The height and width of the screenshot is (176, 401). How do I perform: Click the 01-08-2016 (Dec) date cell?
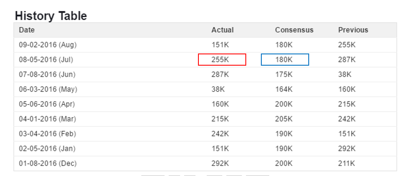48,163
